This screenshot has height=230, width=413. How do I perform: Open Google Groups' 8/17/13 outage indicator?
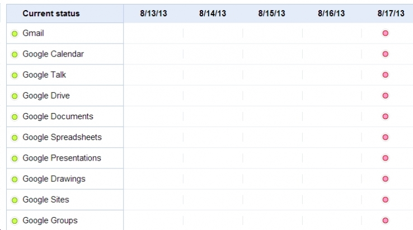pyautogui.click(x=385, y=220)
